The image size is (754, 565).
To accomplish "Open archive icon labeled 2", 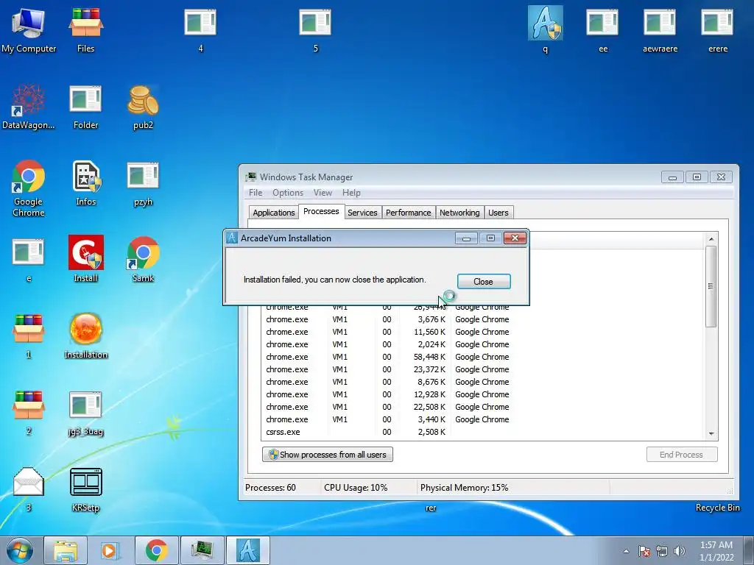I will pos(29,412).
